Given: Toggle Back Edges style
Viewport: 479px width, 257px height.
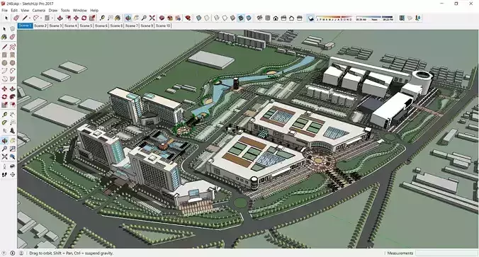Looking at the screenshot, I should (206, 18).
